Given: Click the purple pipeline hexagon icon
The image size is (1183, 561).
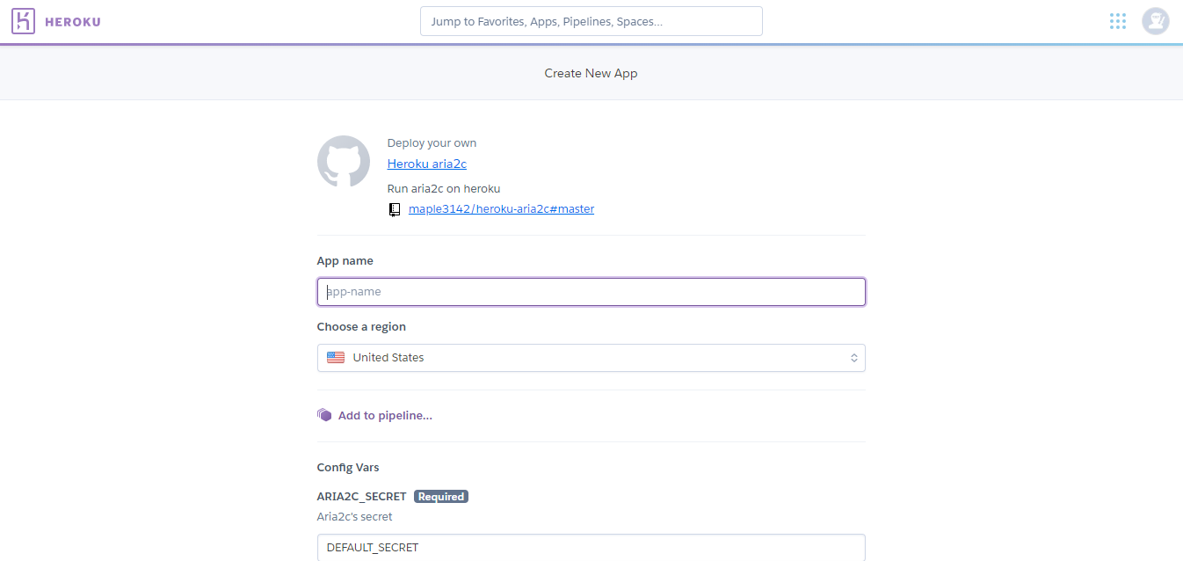Looking at the screenshot, I should coord(324,415).
